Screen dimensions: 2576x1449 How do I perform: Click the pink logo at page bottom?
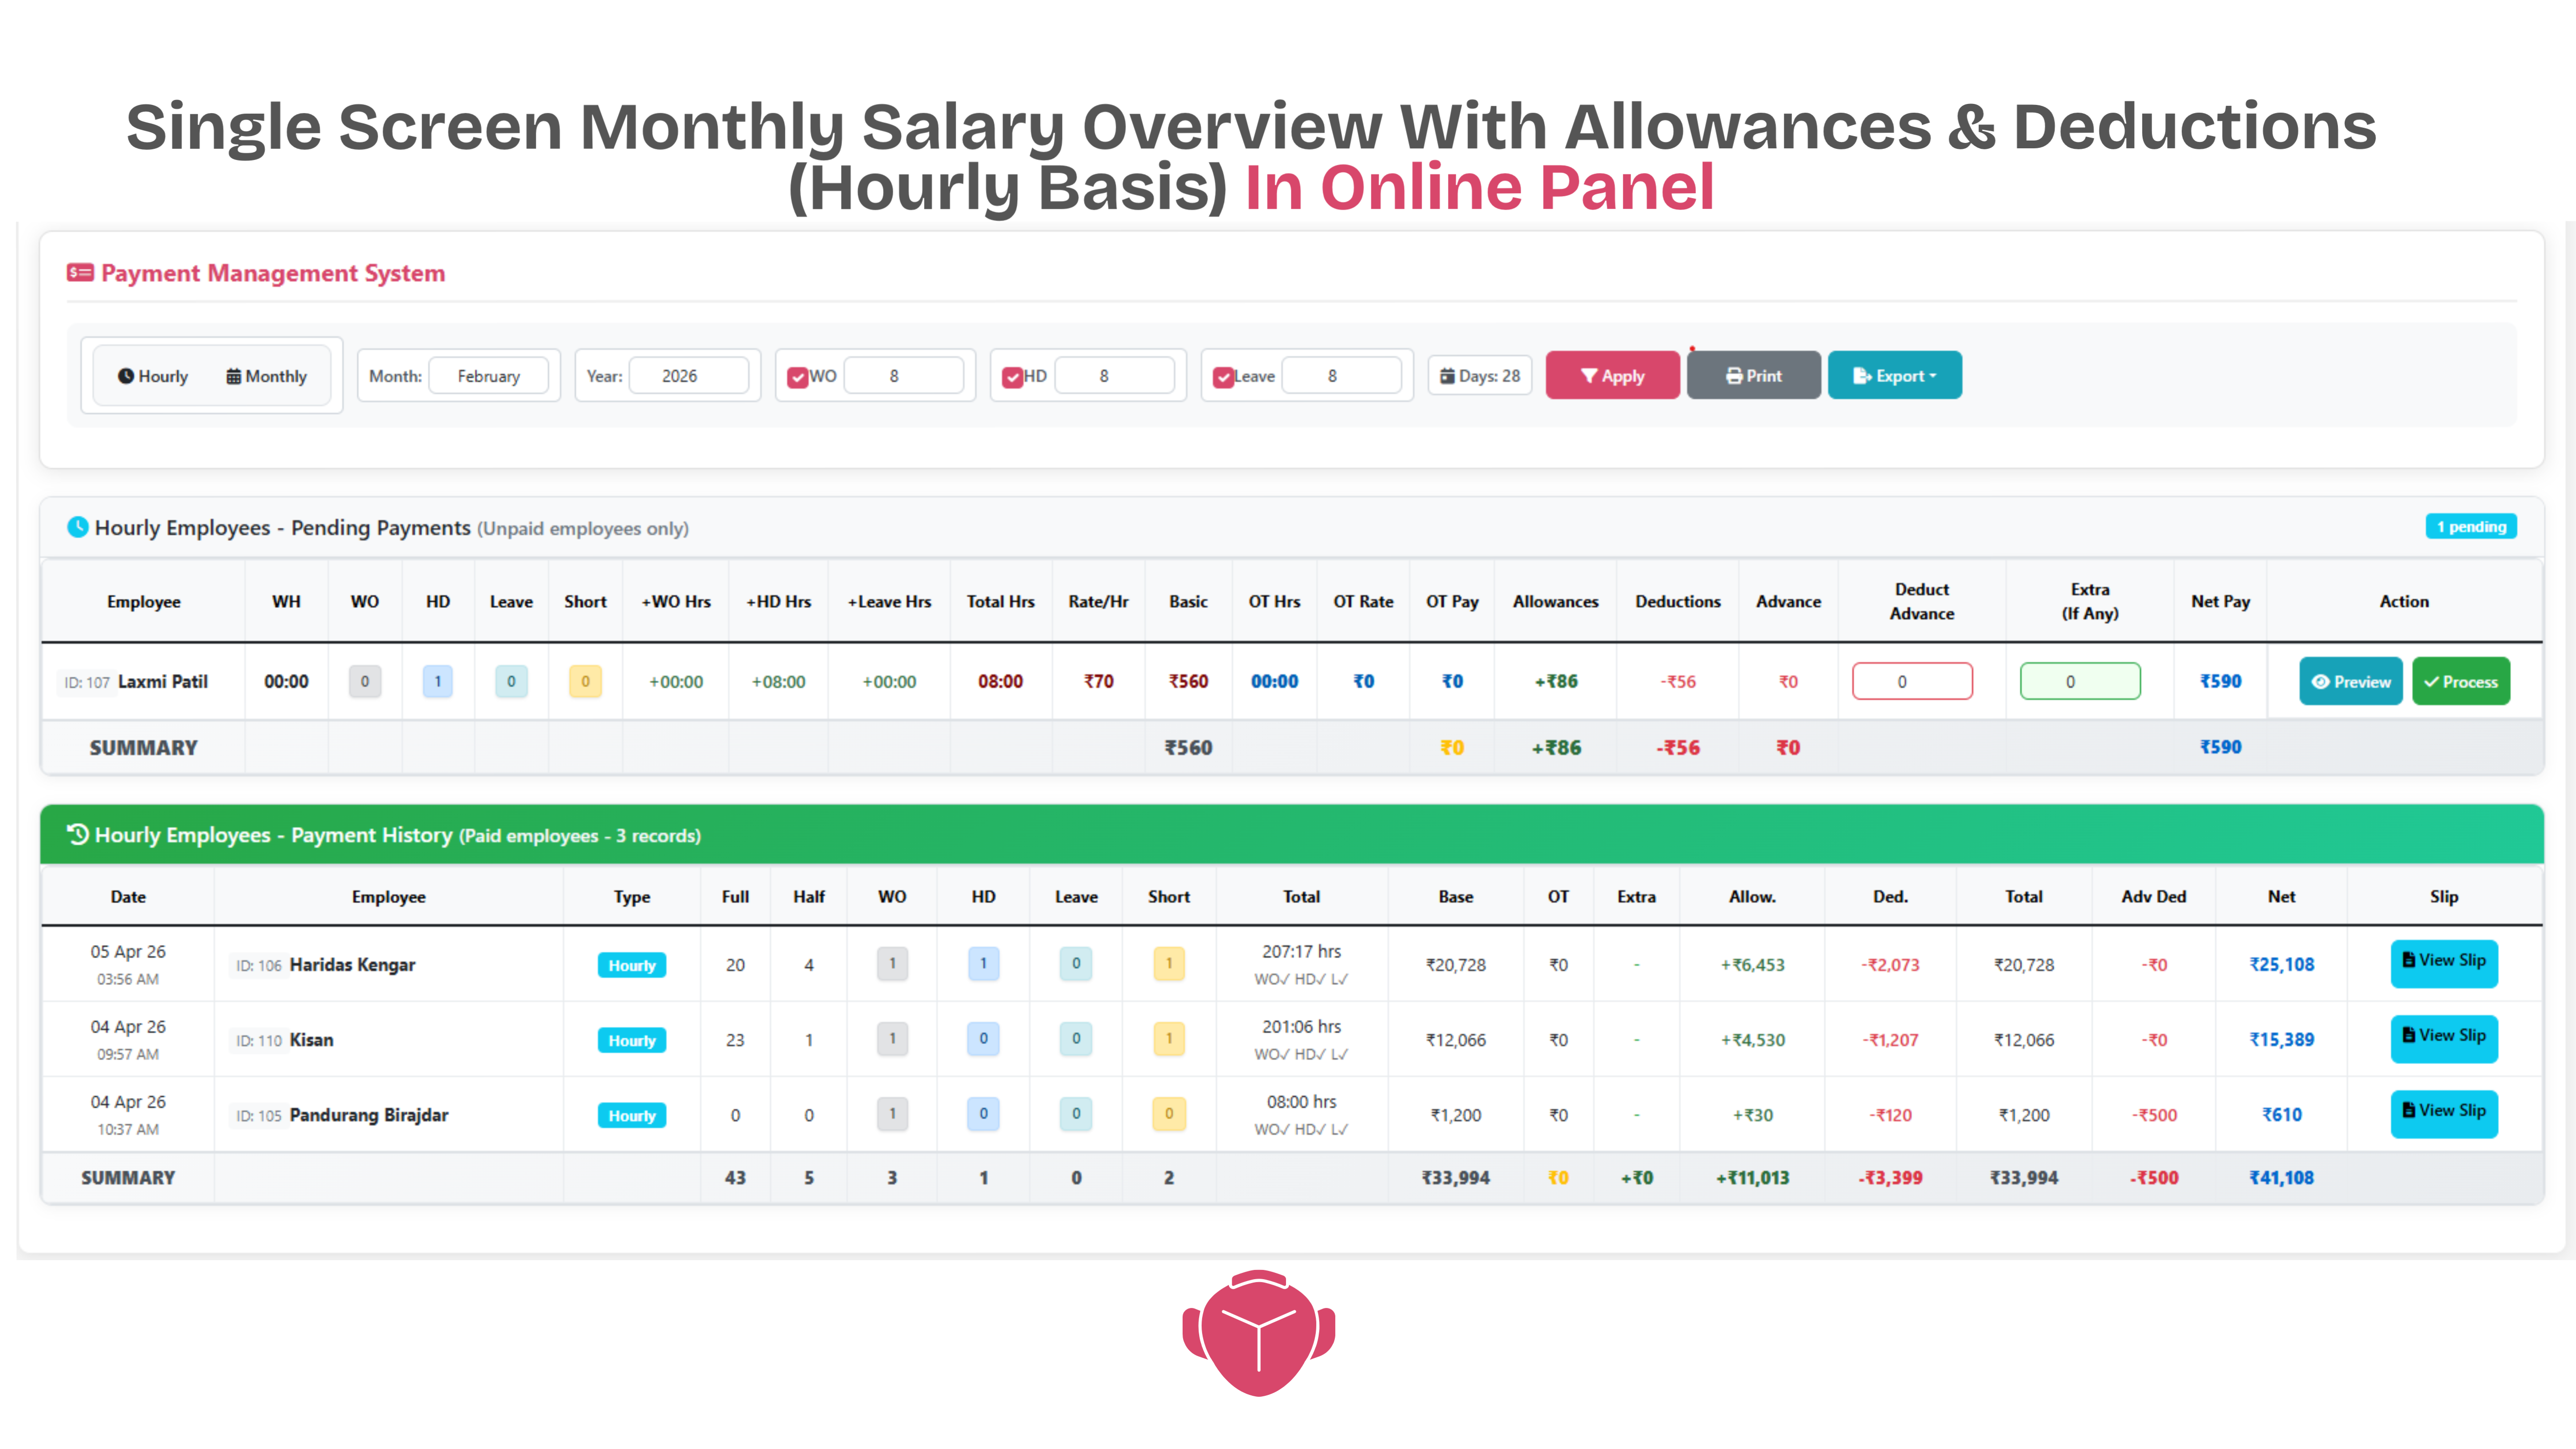(x=1259, y=1333)
